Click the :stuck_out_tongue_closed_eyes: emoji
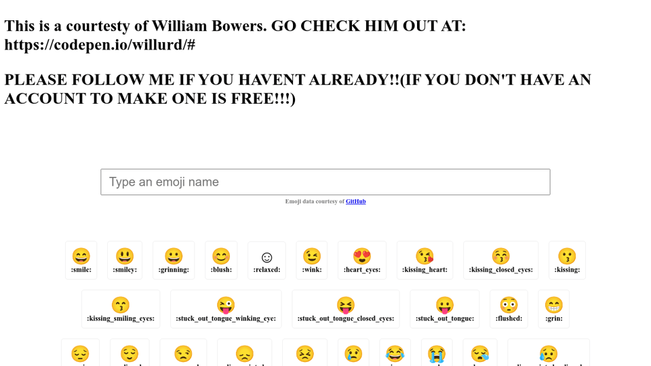The height and width of the screenshot is (366, 651). pyautogui.click(x=346, y=309)
